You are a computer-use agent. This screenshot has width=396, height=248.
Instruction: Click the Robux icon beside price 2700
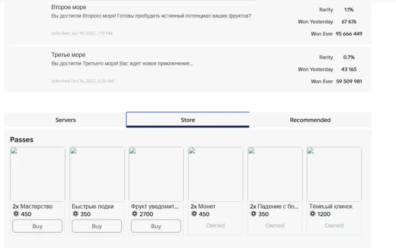pos(135,213)
